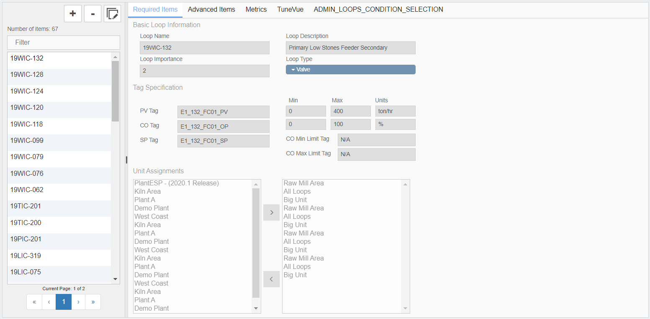The height and width of the screenshot is (319, 650).
Task: Go to first page of loop list
Action: 34,302
